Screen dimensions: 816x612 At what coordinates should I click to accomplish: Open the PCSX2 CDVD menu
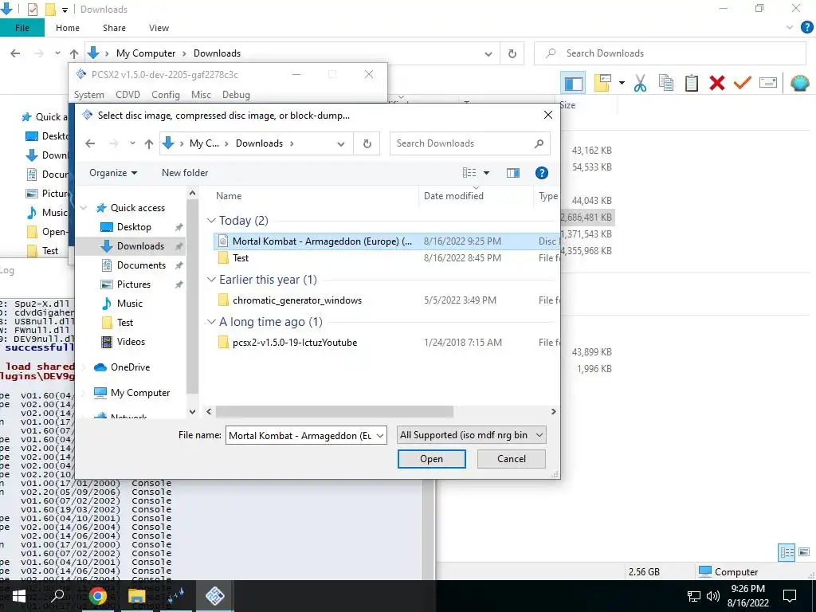pos(127,95)
